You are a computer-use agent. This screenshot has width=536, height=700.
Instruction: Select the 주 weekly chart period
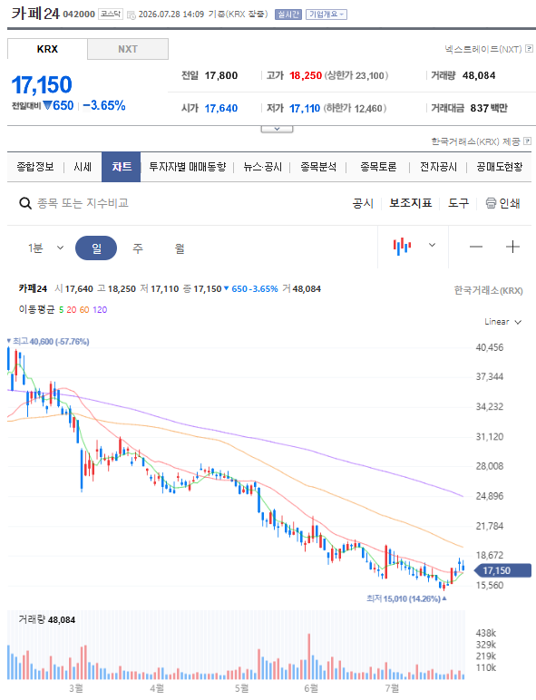click(x=138, y=248)
